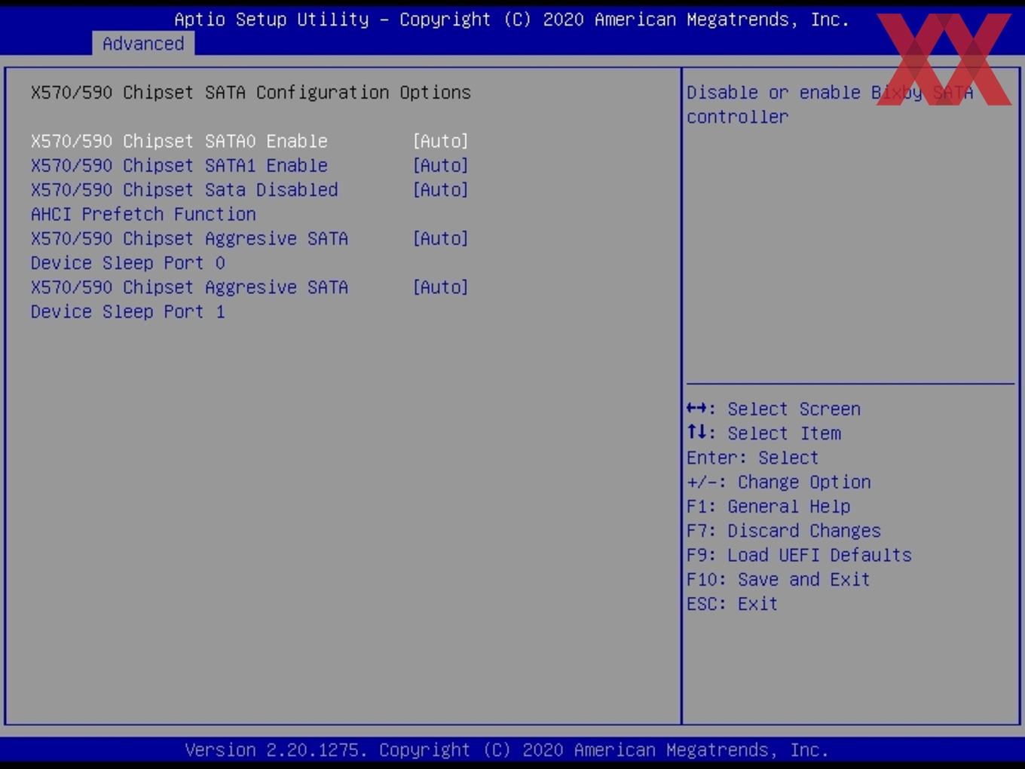The width and height of the screenshot is (1025, 769).
Task: Click the F10: Save and Exit hint
Action: pos(779,579)
